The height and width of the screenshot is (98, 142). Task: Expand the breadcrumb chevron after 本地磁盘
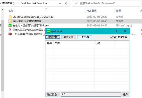click(x=18, y=3)
